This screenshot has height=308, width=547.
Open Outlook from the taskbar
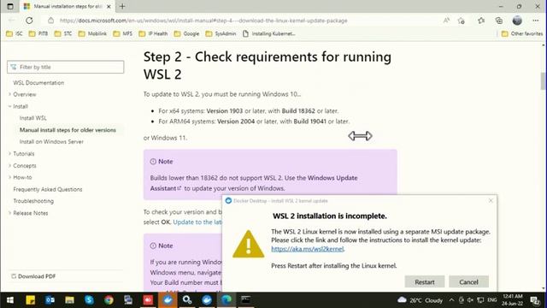coord(50,300)
